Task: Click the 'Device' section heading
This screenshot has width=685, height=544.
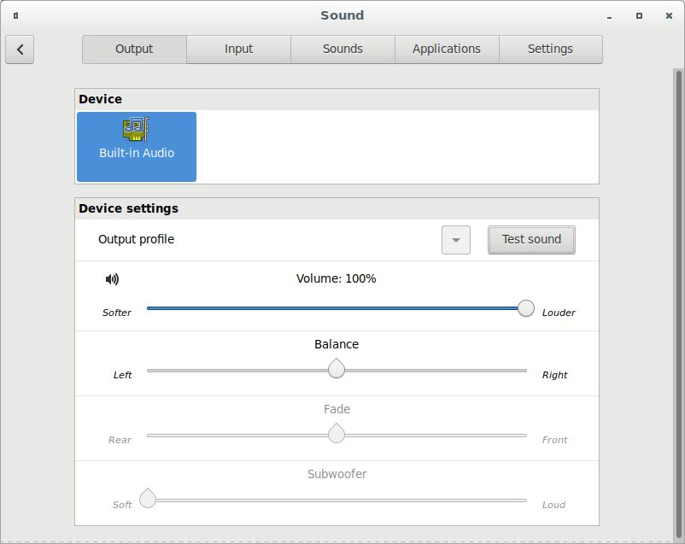Action: click(101, 99)
